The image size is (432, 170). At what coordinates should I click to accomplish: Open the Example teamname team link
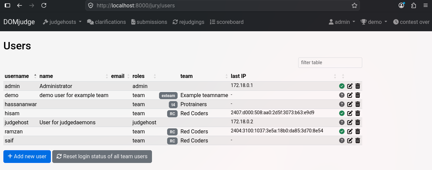[x=204, y=95]
